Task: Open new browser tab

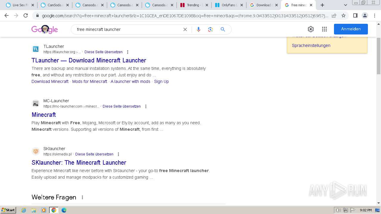Action: coord(322,5)
